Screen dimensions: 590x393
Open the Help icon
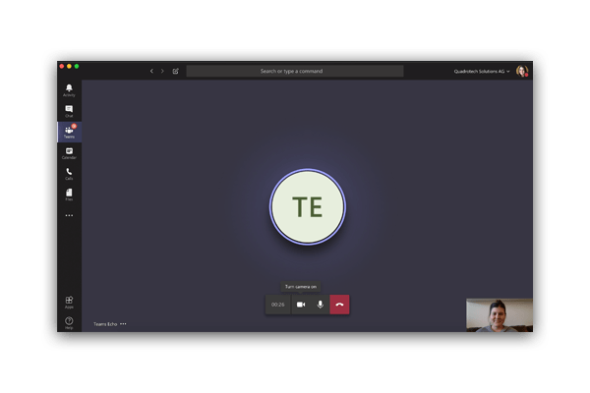[69, 322]
